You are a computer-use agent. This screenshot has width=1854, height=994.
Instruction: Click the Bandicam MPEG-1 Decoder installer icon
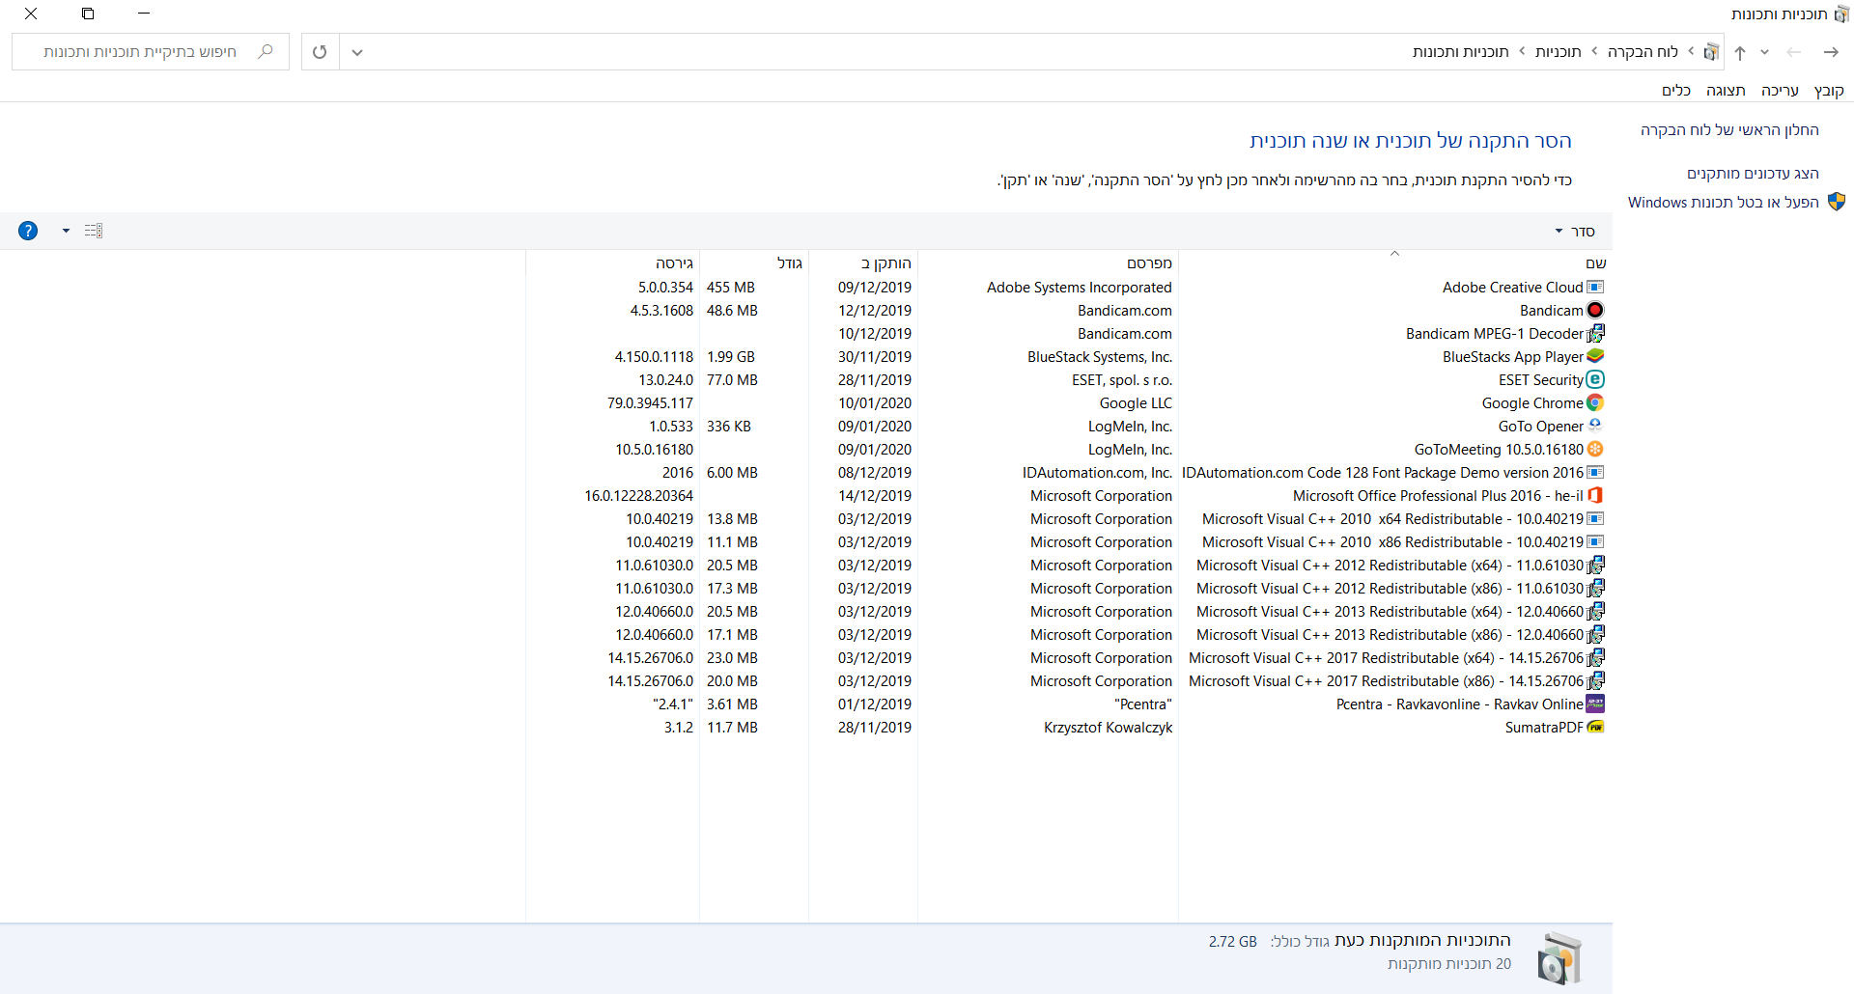pos(1595,333)
